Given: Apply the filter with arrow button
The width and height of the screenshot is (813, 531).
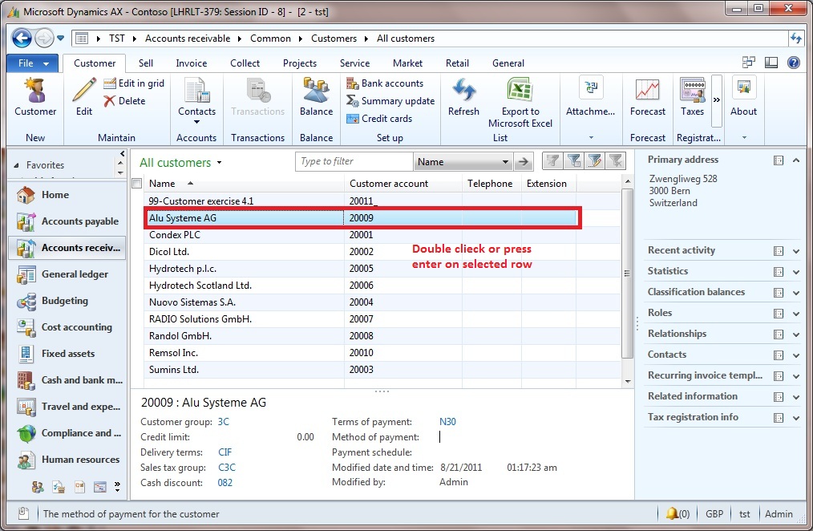Looking at the screenshot, I should [524, 162].
